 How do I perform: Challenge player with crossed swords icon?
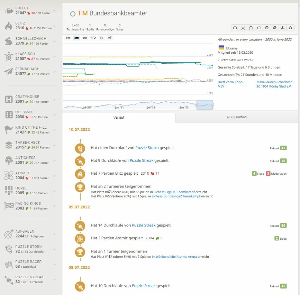click(x=243, y=28)
